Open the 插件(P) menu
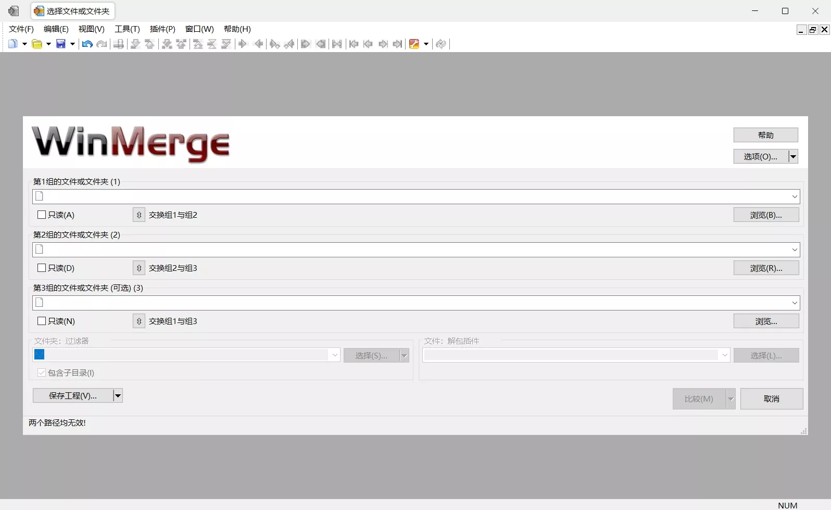 (162, 29)
